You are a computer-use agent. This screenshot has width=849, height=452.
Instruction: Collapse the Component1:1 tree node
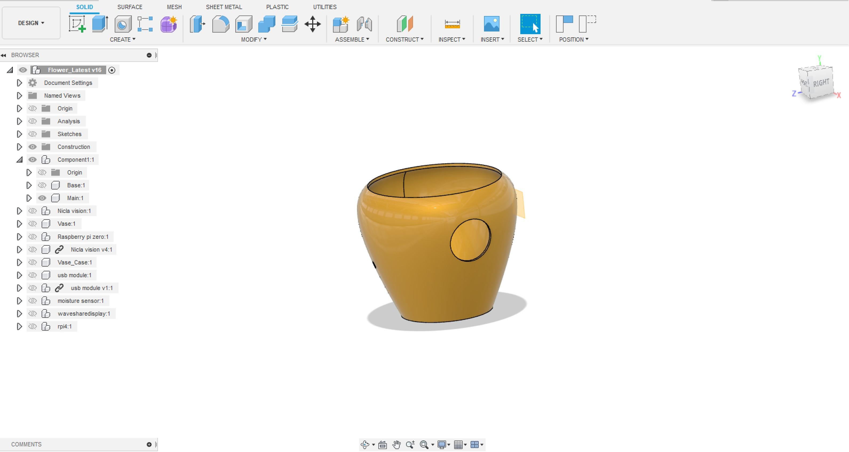[x=19, y=160]
